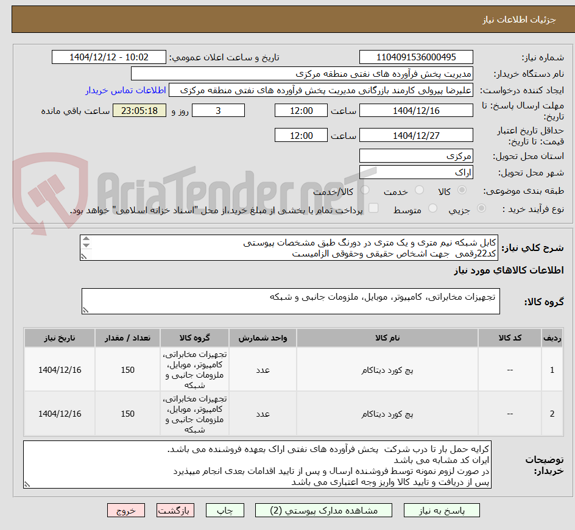The image size is (575, 530).
Task: Click the 'چاپ' print button
Action: (225, 510)
